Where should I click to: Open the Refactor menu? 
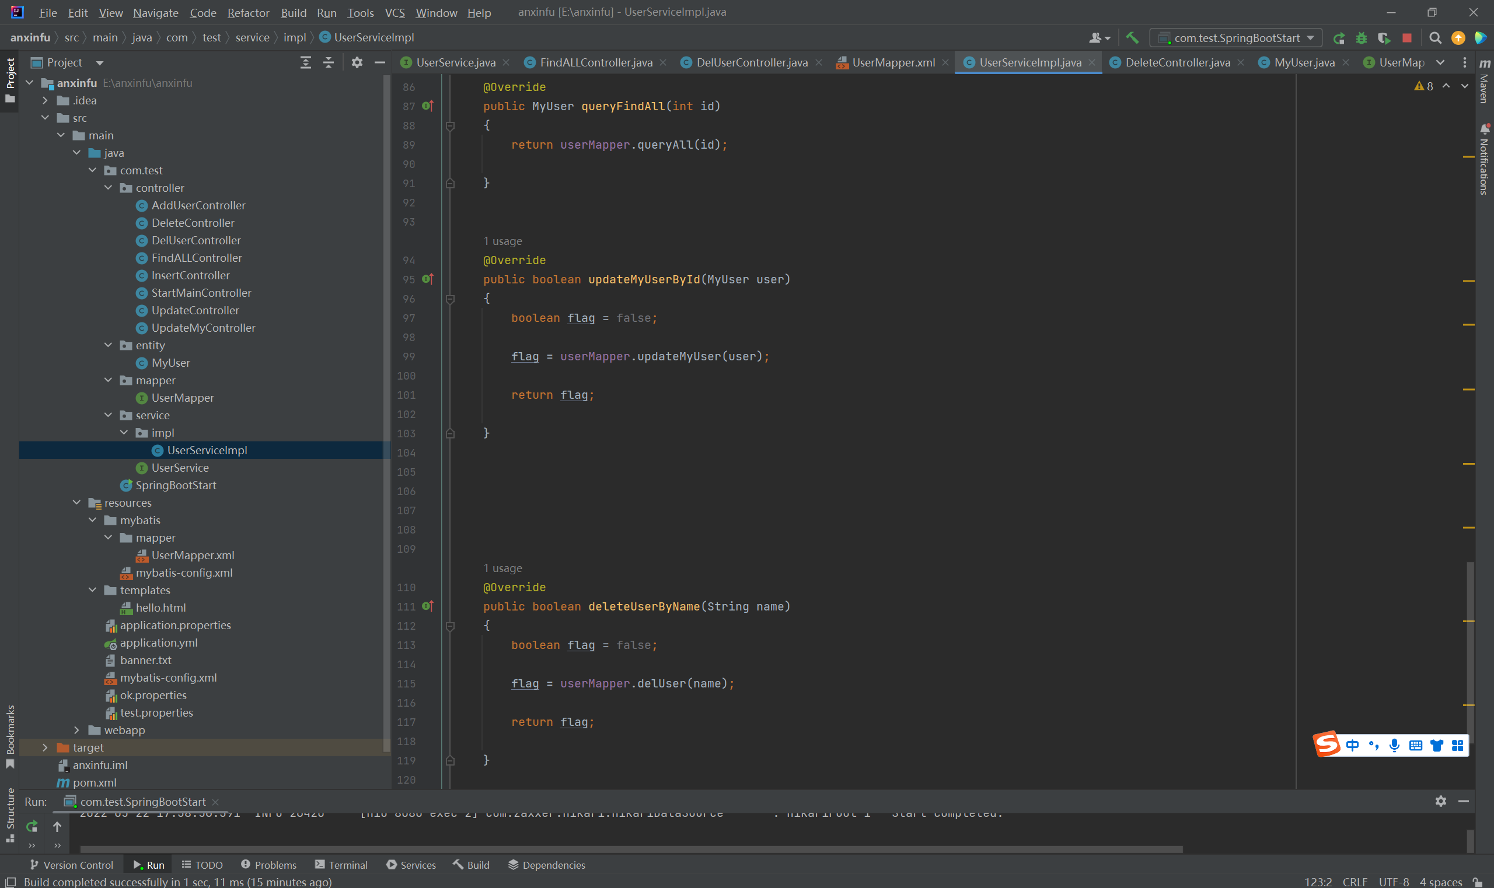248,13
